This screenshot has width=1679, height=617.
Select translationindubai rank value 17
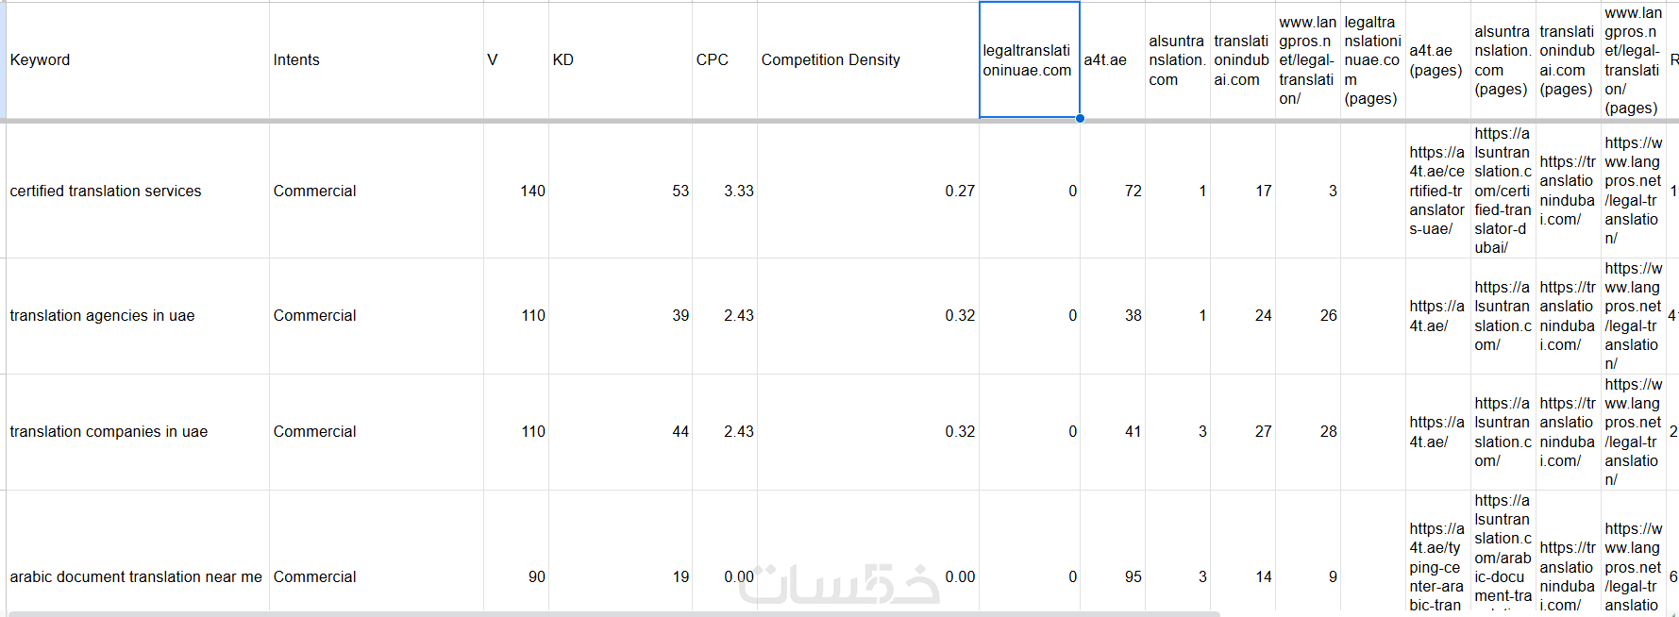coord(1242,191)
